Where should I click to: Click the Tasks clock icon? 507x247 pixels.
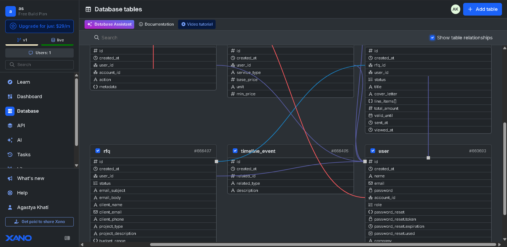[x=10, y=155]
